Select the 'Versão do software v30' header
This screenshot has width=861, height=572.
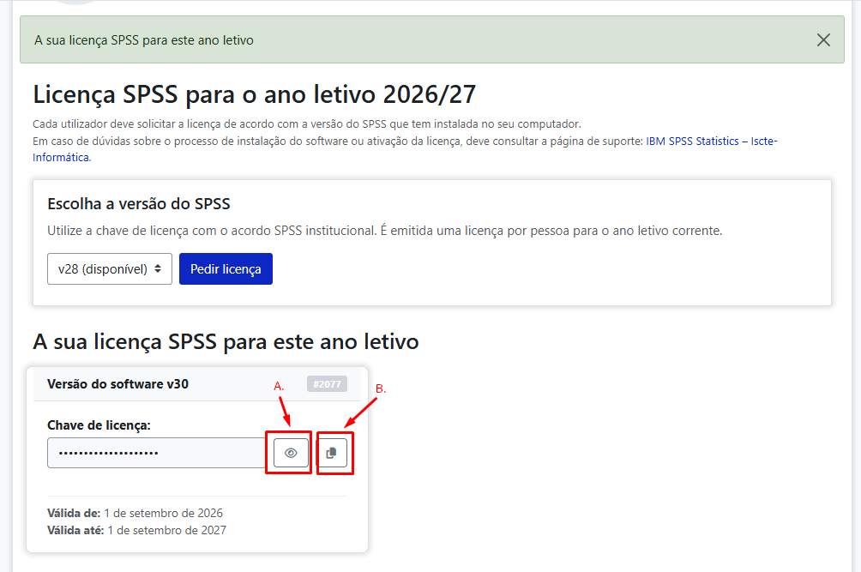pyautogui.click(x=117, y=384)
